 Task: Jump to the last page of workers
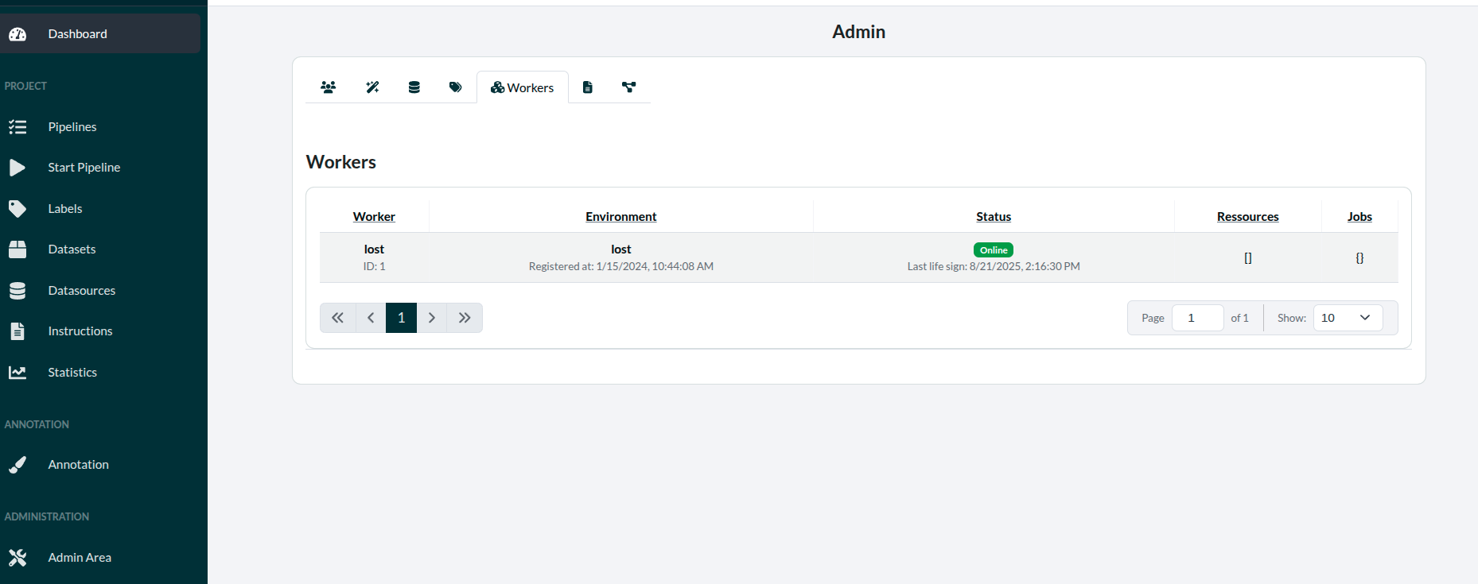tap(465, 318)
